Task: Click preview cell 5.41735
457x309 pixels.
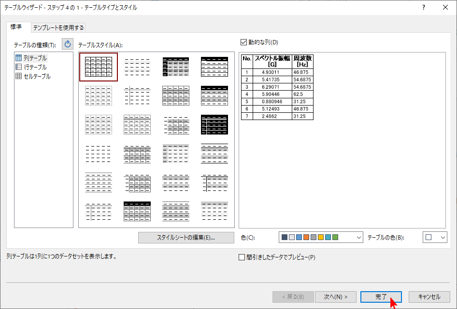Action: coord(272,80)
